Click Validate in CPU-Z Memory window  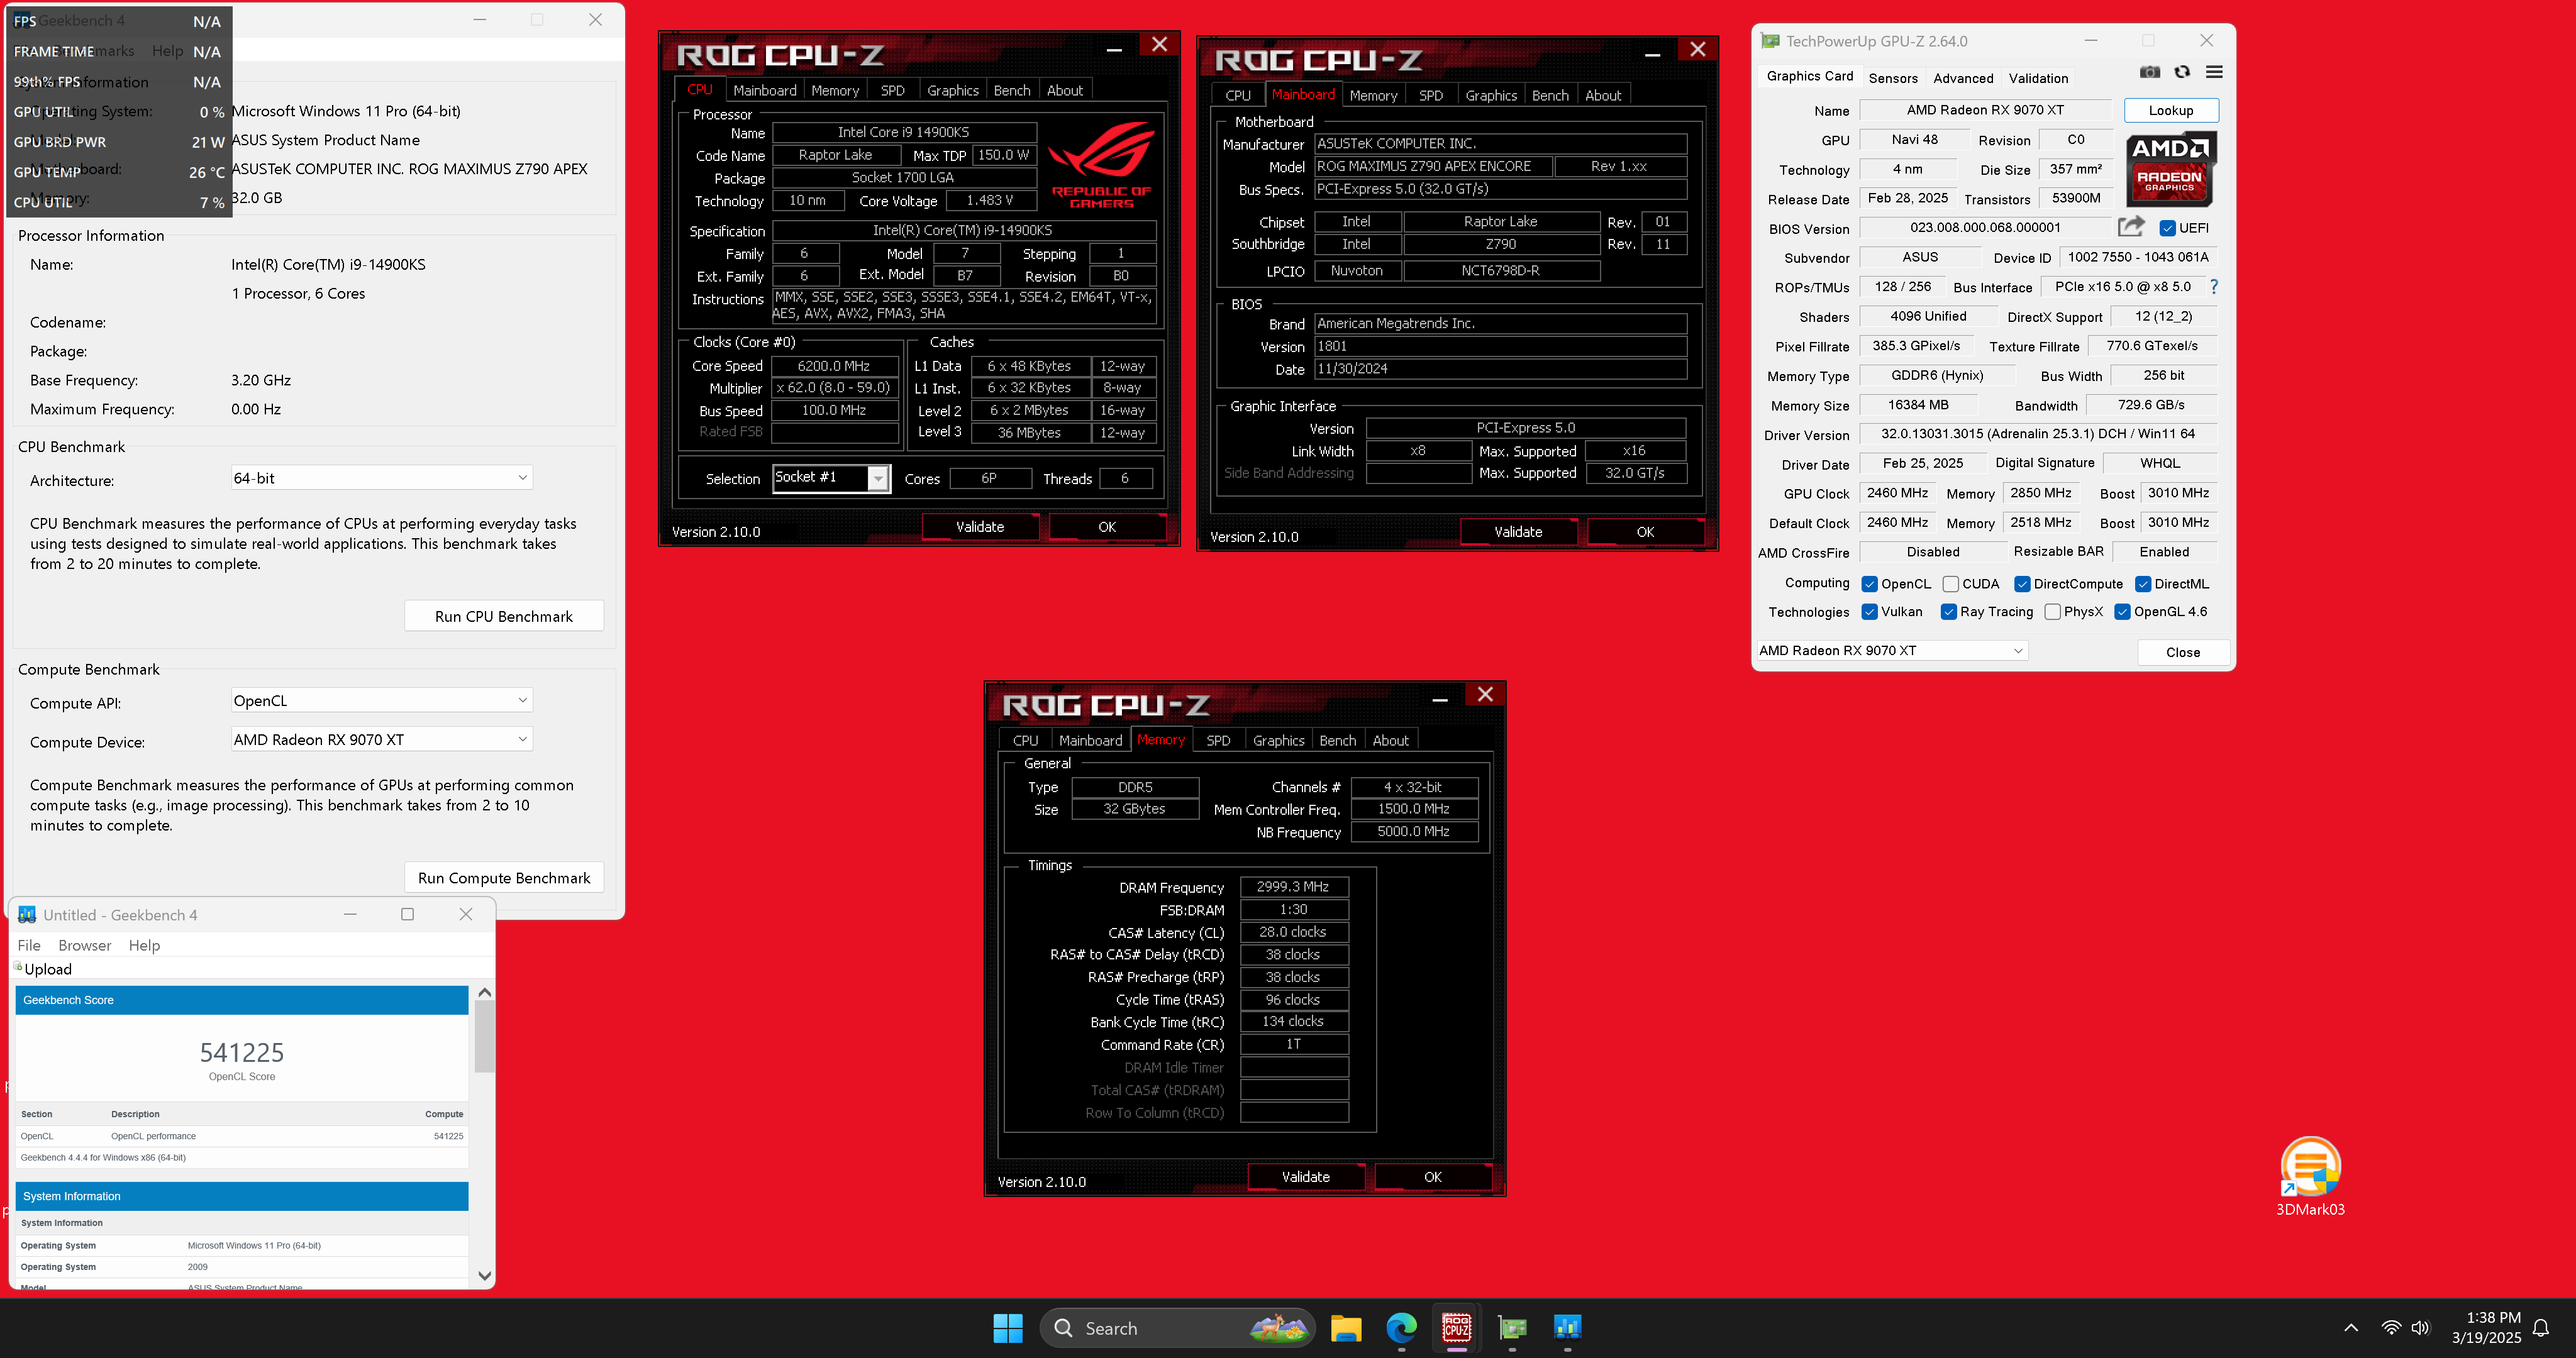(x=1305, y=1177)
